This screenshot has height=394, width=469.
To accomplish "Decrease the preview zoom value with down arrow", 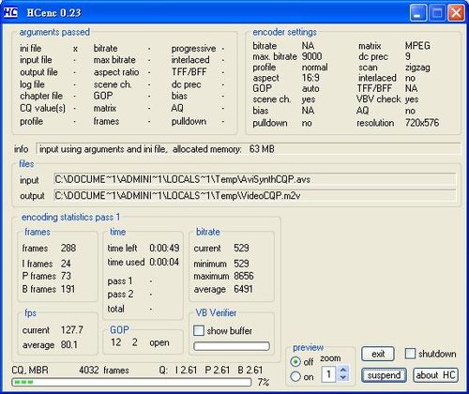I will (x=343, y=377).
